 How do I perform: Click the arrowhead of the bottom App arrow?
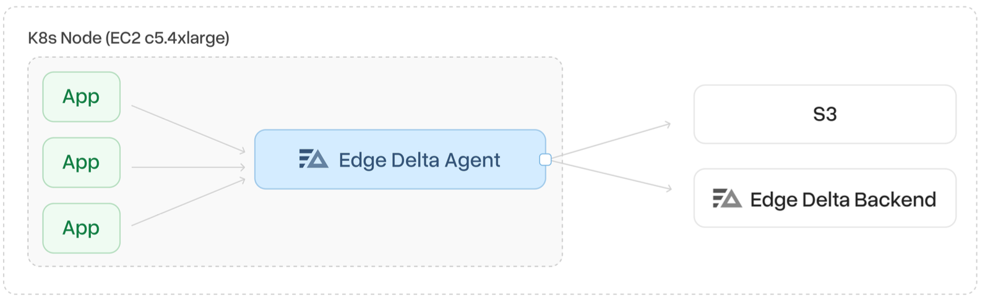(x=243, y=180)
